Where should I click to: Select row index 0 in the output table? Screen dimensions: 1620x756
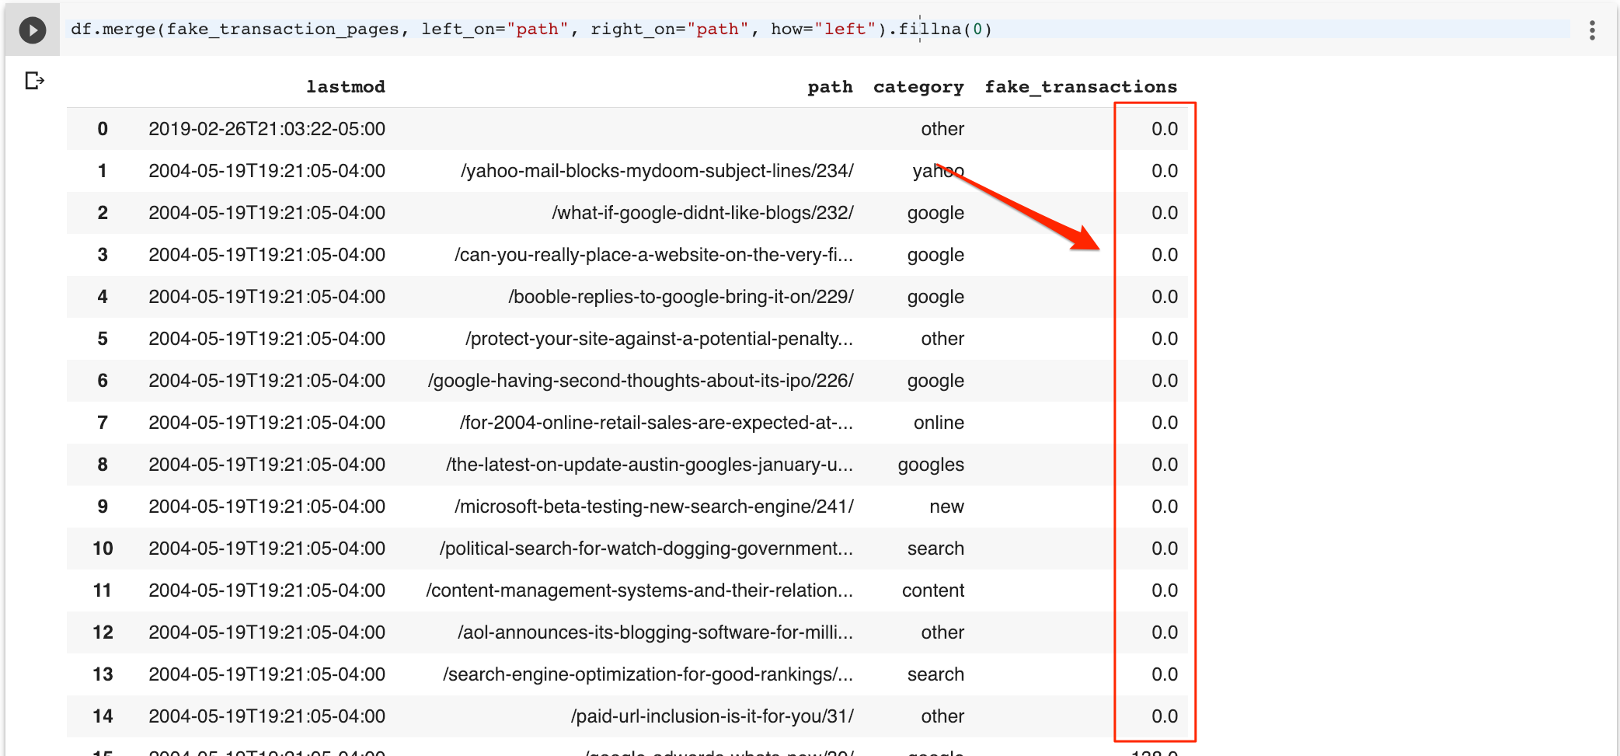click(x=102, y=129)
